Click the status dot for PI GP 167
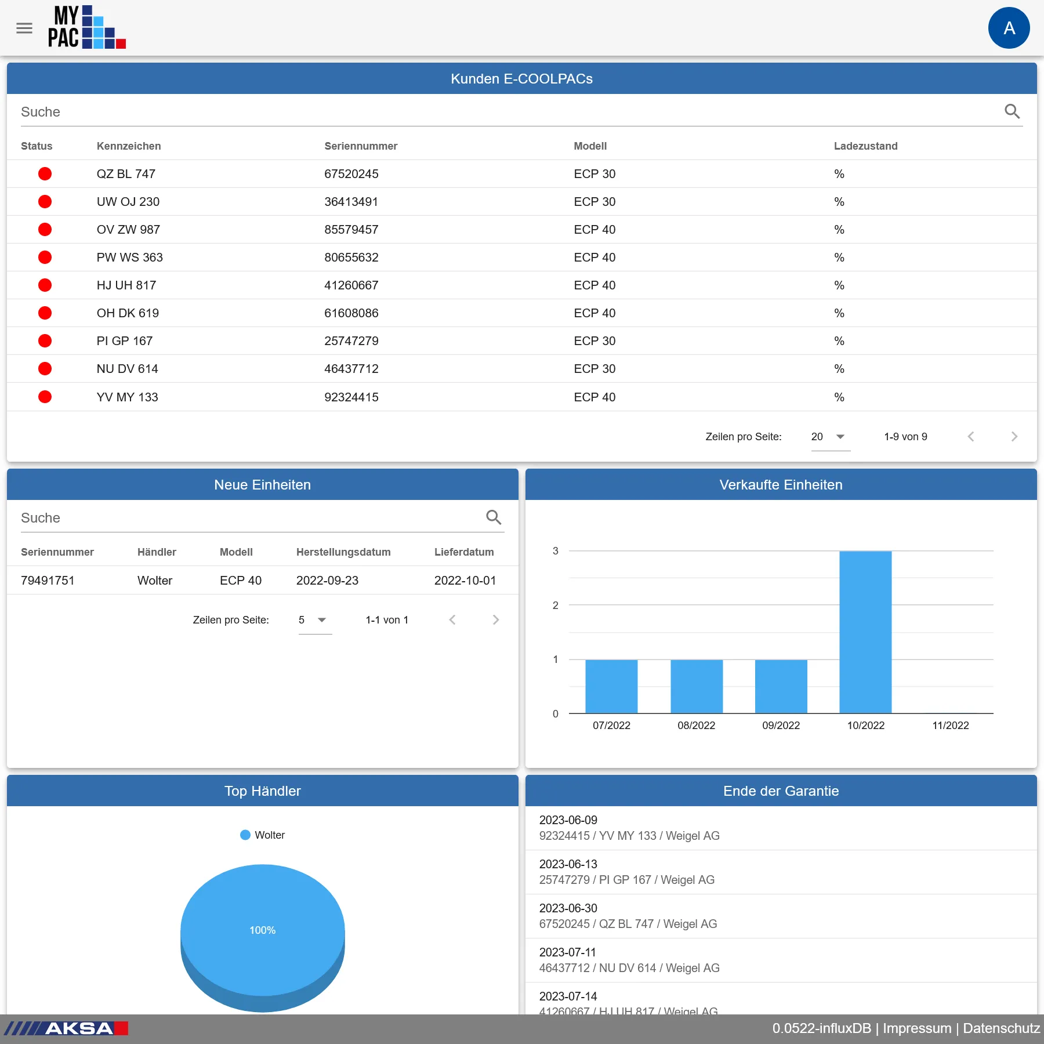1044x1044 pixels. [x=45, y=340]
